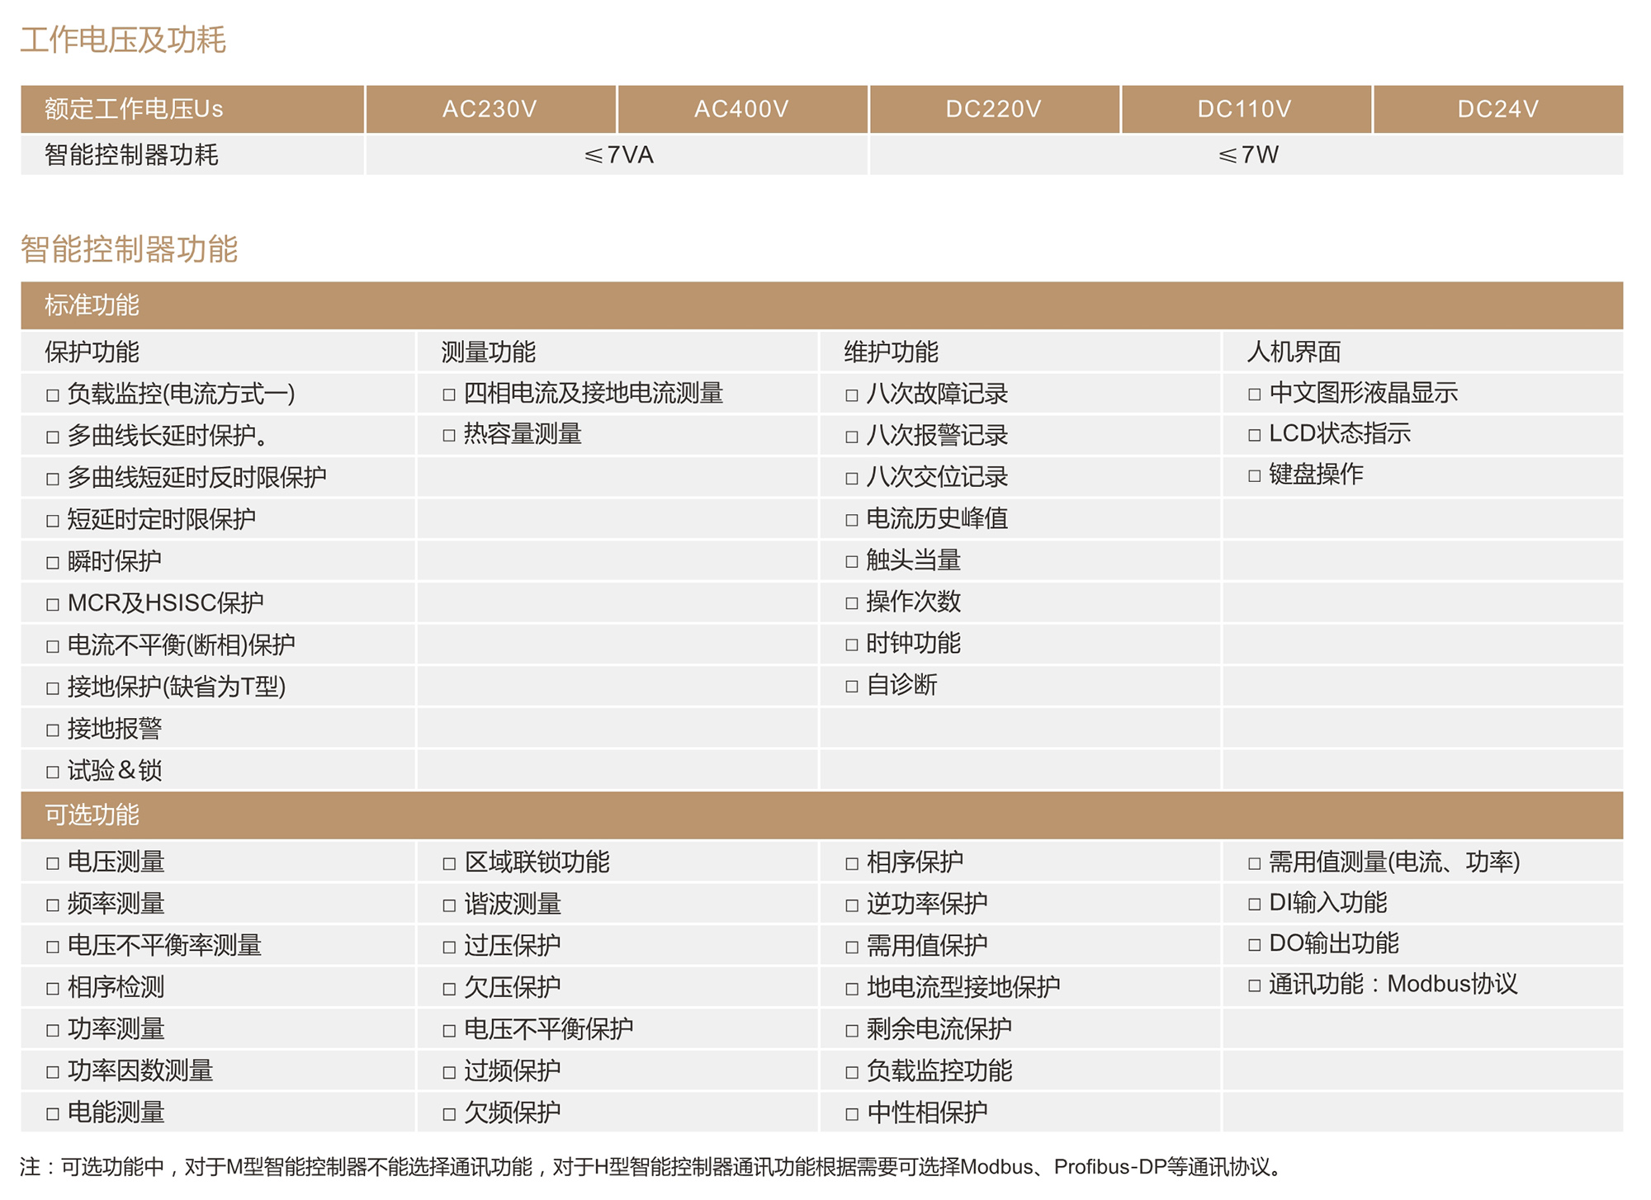Tick the 八次故障记录 checkbox
This screenshot has width=1651, height=1200.
[852, 395]
